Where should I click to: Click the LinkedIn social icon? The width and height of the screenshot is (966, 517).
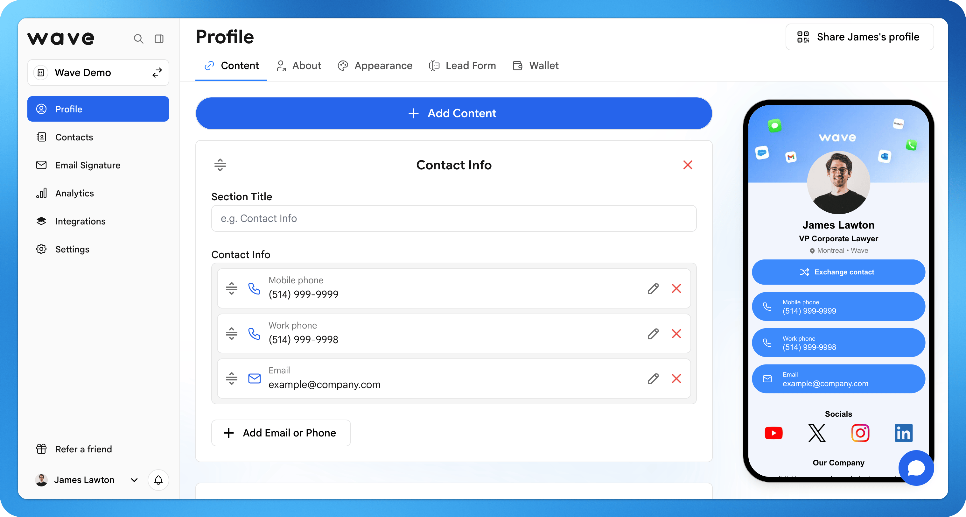tap(903, 433)
